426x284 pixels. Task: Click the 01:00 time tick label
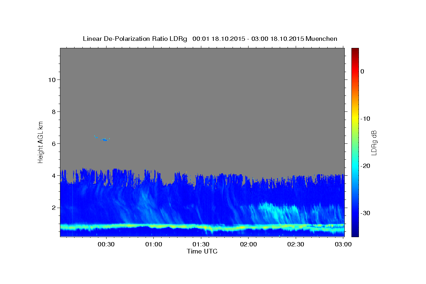pos(154,244)
